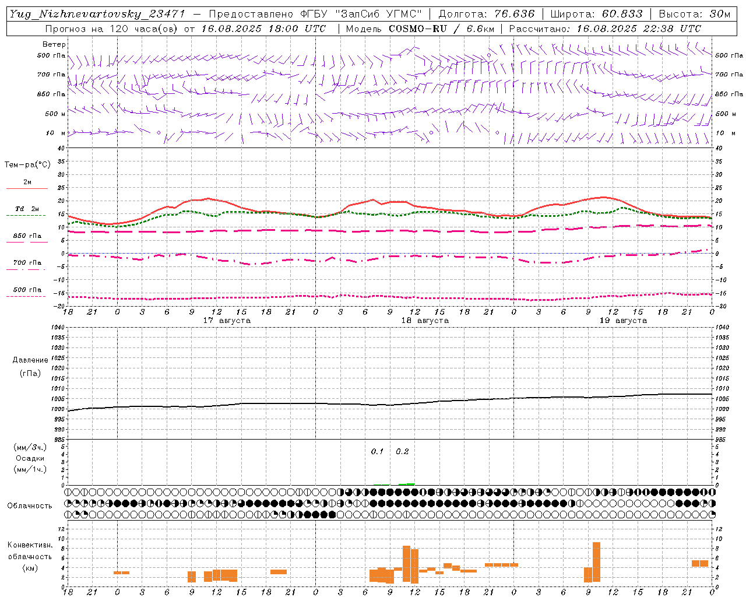Click the (гПа) unit under Давление
The image size is (746, 597).
pos(30,373)
